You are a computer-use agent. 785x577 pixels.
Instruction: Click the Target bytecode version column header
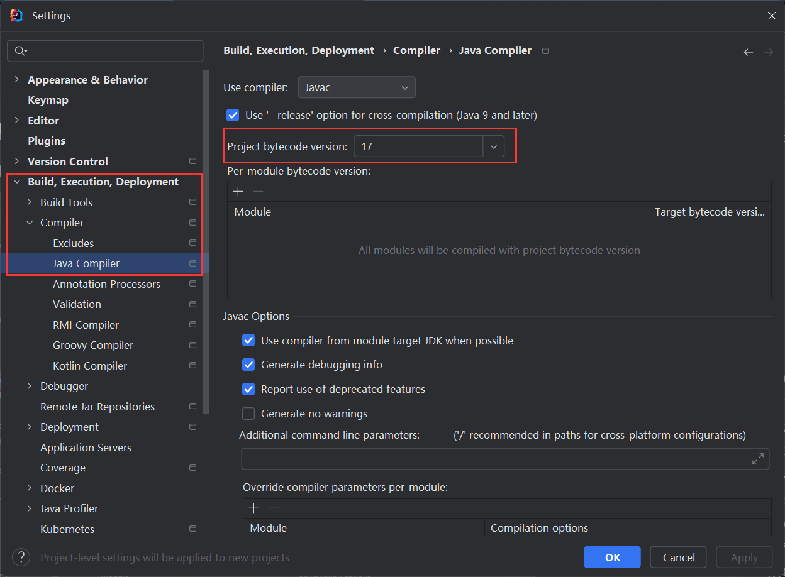(x=710, y=212)
